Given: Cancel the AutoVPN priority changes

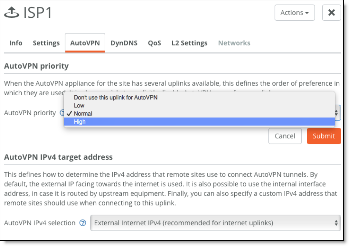Looking at the screenshot, I should coord(285,136).
